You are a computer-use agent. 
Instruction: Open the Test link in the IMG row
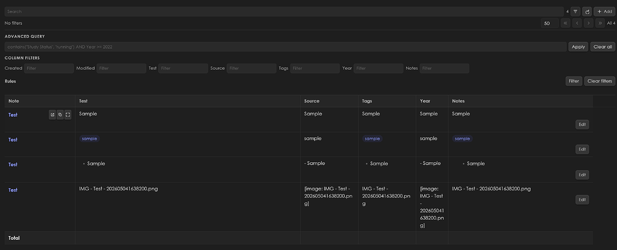coord(13,190)
